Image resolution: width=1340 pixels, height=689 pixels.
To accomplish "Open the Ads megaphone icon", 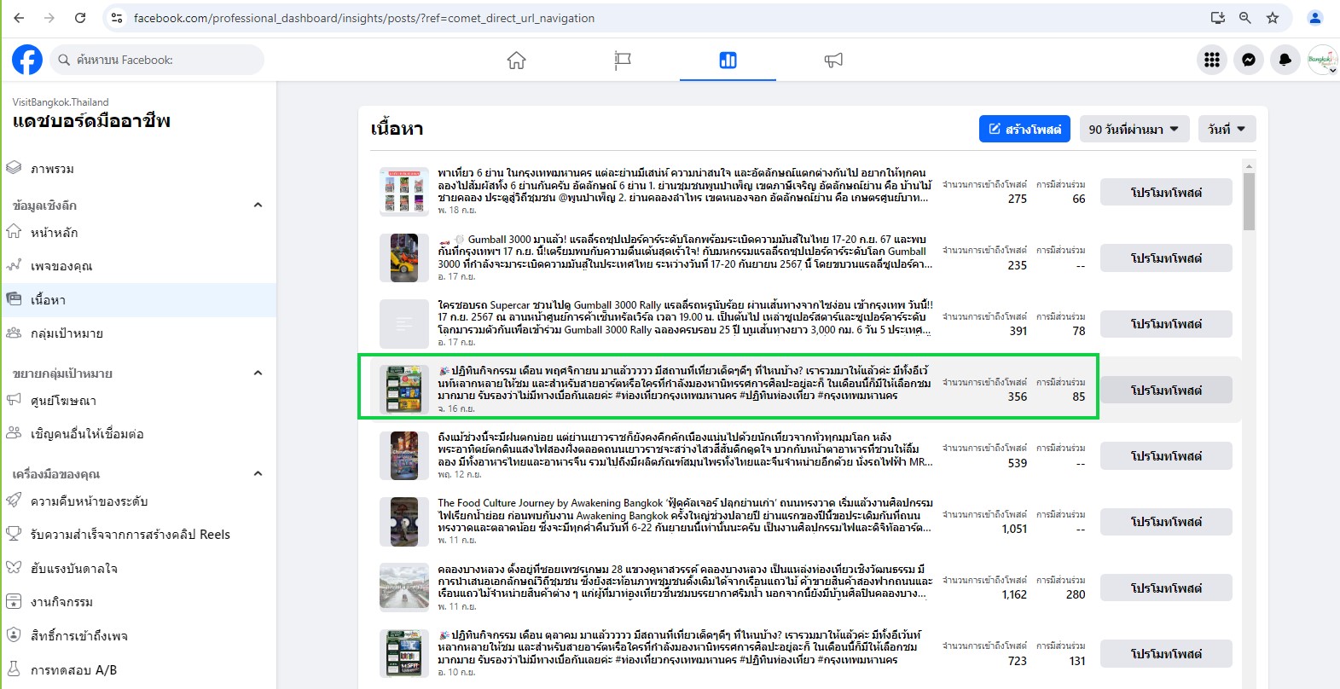I will pos(833,60).
